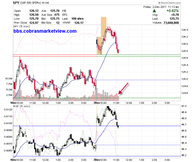Click the 2.5M volume axis label
Viewport: 192px width, 162px height.
coord(9,95)
